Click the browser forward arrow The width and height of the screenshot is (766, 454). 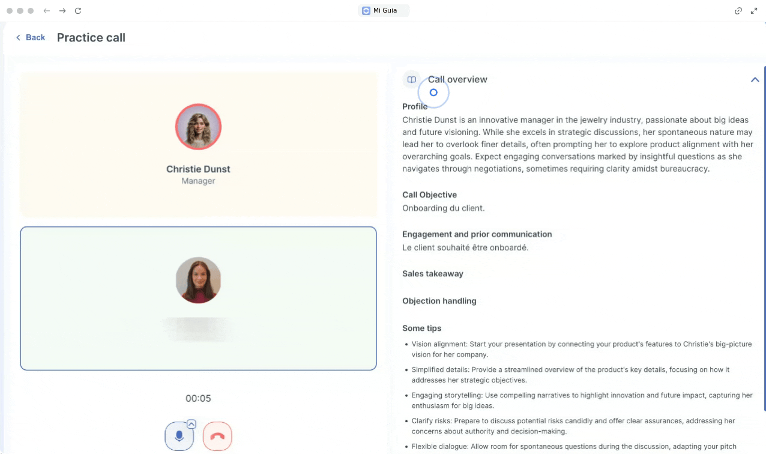62,11
